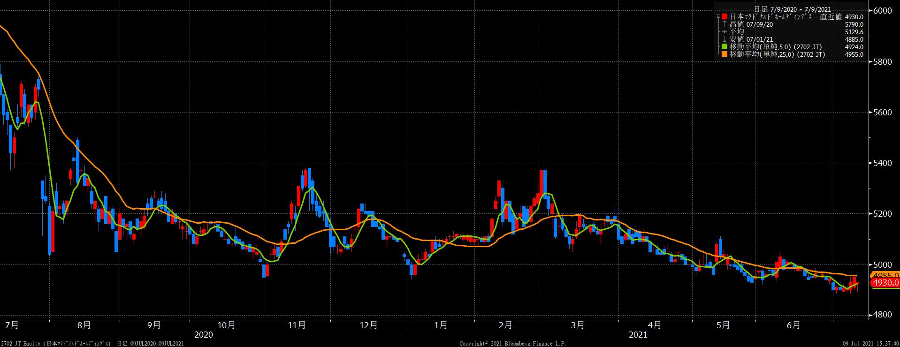The width and height of the screenshot is (900, 347).
Task: Click the red 4930.0 last price tag
Action: (x=885, y=283)
